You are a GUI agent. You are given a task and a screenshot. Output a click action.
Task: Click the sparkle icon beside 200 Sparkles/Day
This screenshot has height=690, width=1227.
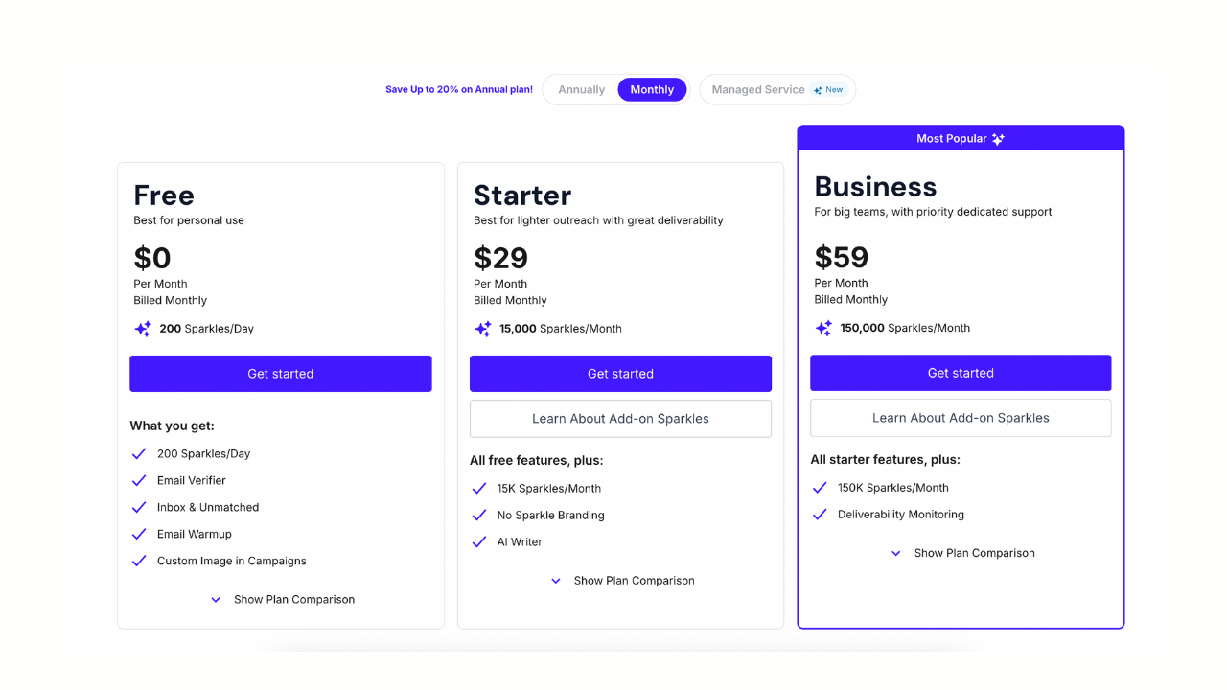(143, 329)
